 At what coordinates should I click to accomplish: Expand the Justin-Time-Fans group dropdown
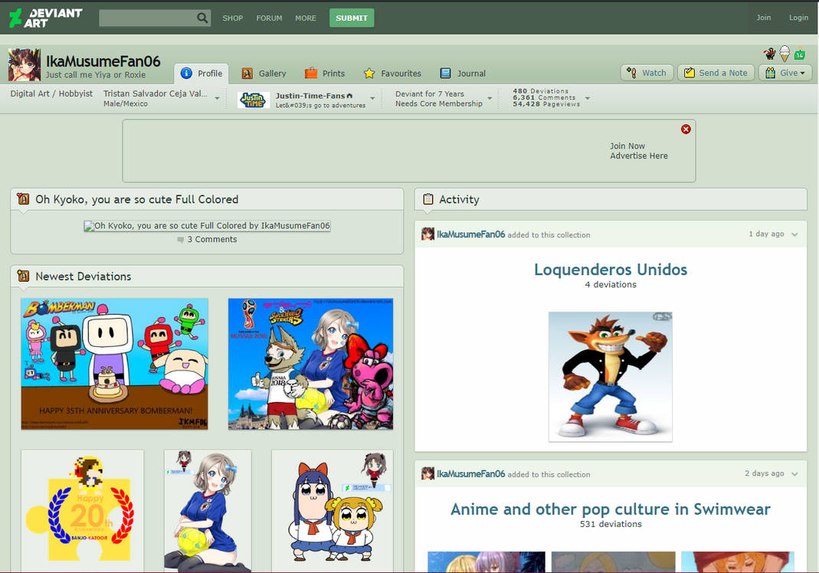coord(372,98)
